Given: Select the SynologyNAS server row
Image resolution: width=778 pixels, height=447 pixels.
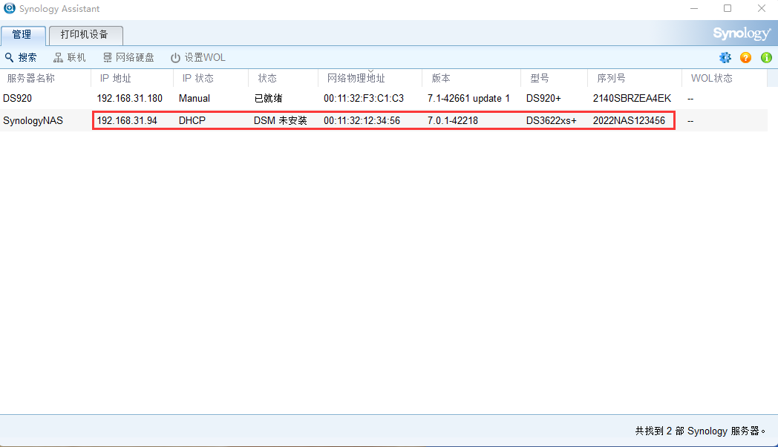Looking at the screenshot, I should tap(33, 120).
